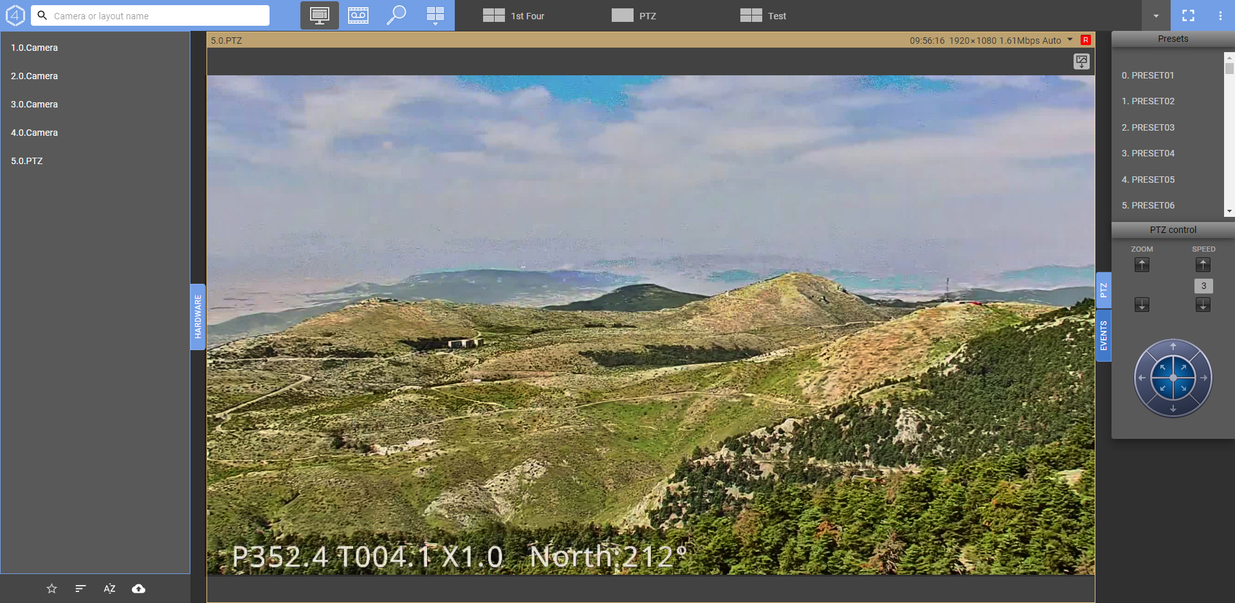This screenshot has width=1235, height=603.
Task: Open the dropdown arrow near the fullscreen button
Action: 1155,15
